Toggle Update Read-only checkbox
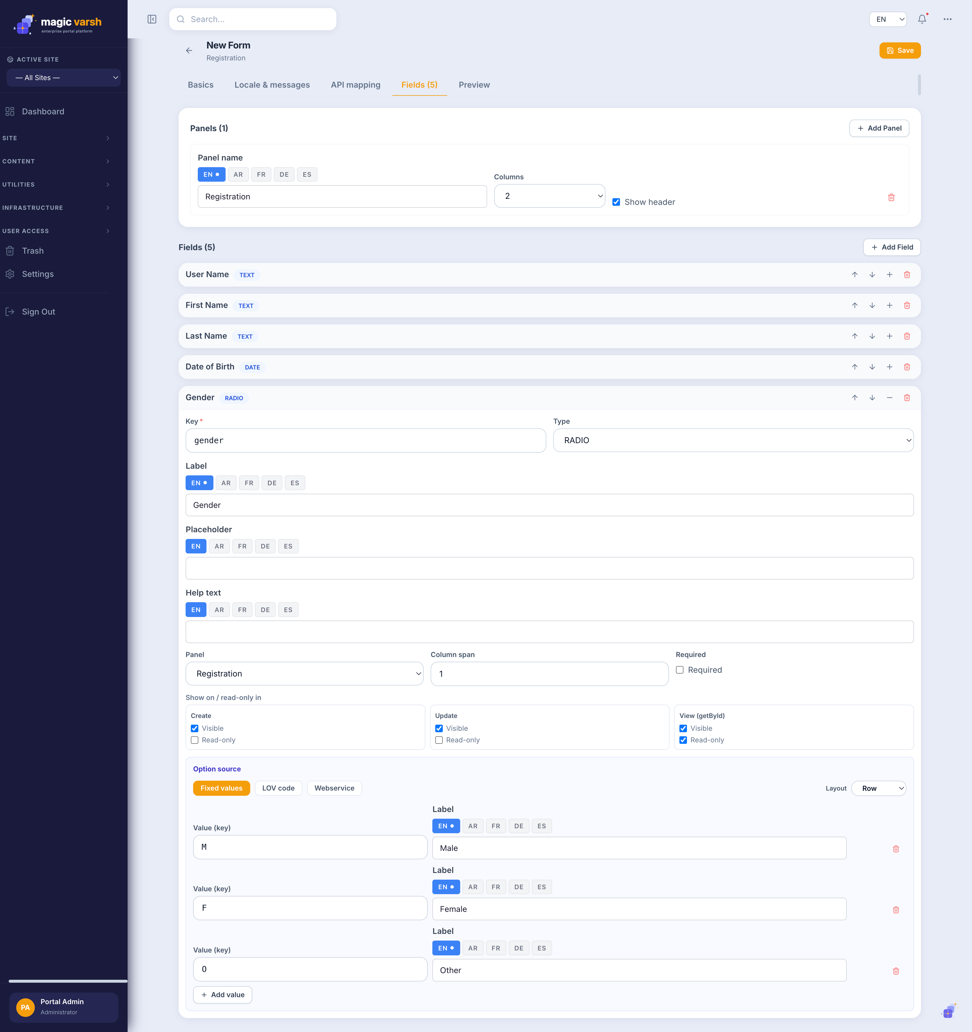Screen dimensions: 972x1032 coord(439,740)
